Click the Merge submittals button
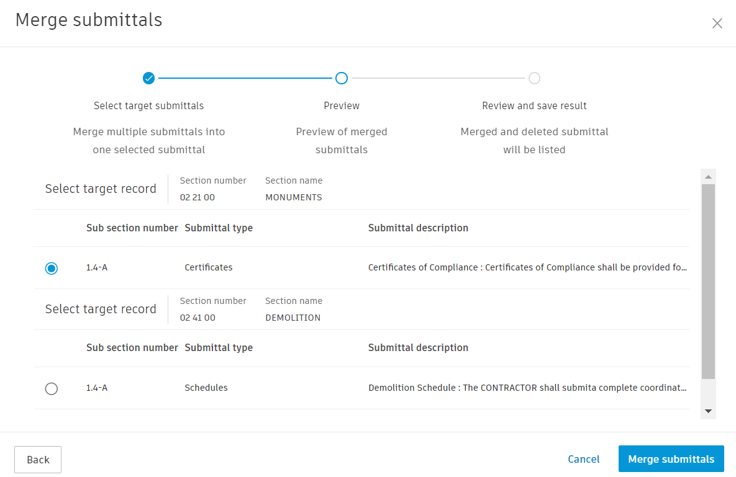Screen dimensions: 736x477 pos(671,460)
